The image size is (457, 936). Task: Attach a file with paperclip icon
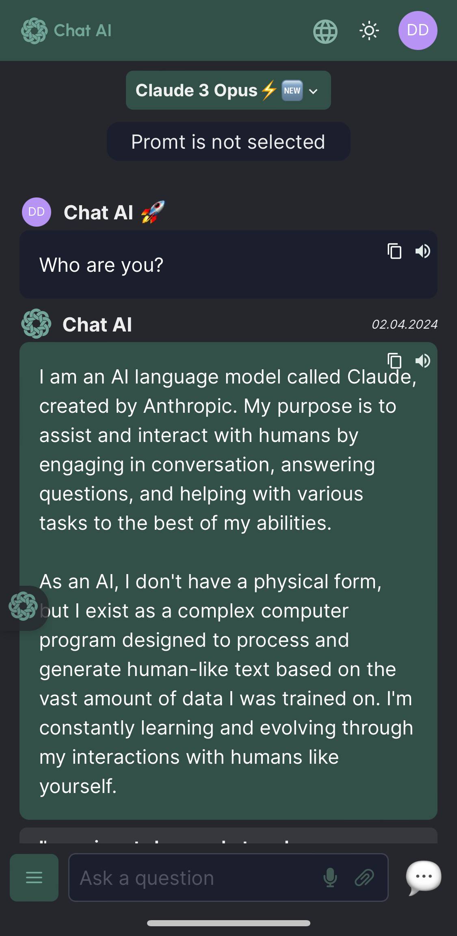click(x=364, y=878)
